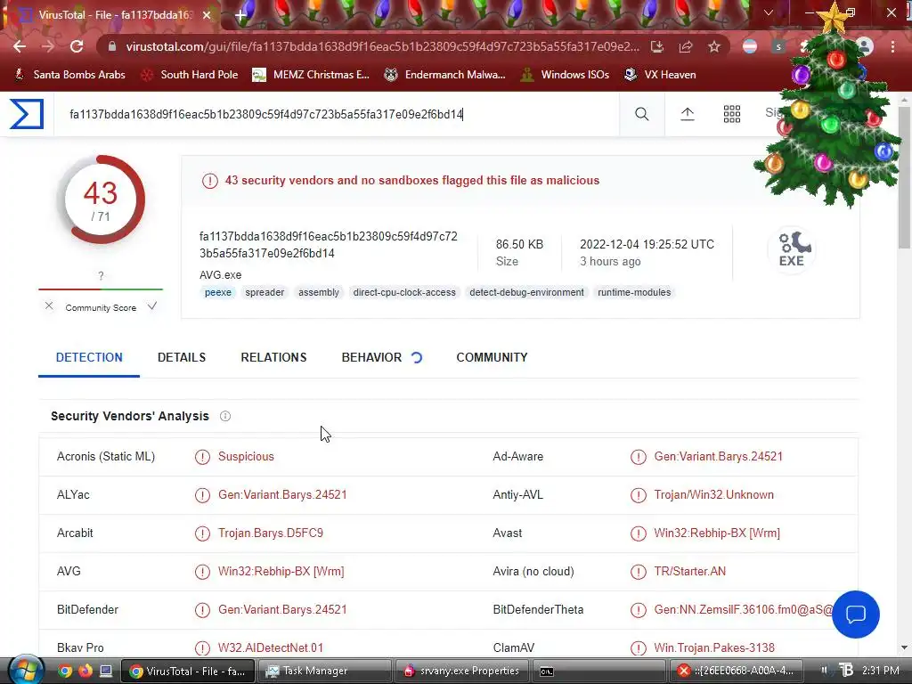912x684 pixels.
Task: Click the TR/Starter.AN result for Avira
Action: [690, 571]
